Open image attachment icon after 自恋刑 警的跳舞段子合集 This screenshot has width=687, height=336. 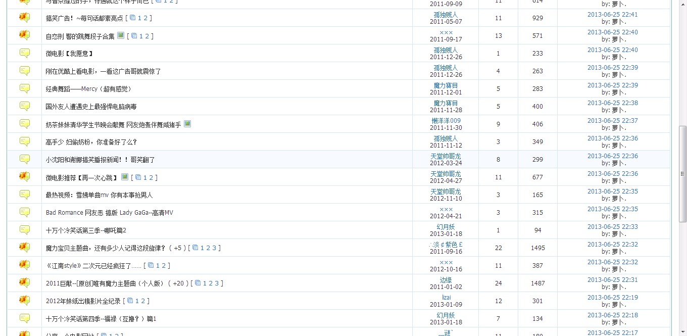[x=121, y=35]
